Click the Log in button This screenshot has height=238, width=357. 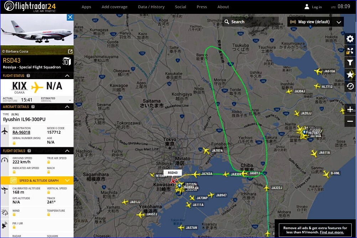313,7
